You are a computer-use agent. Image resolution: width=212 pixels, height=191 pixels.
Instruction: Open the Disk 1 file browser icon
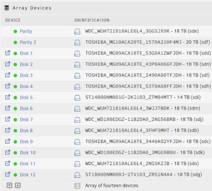[x=8, y=53]
